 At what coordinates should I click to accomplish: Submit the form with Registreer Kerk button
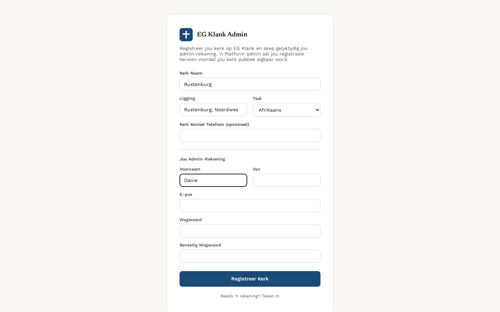point(250,279)
